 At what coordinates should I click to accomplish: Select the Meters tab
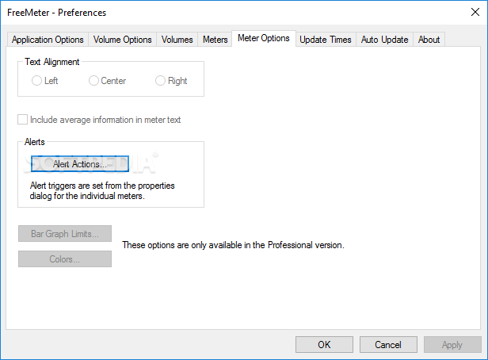coord(215,40)
